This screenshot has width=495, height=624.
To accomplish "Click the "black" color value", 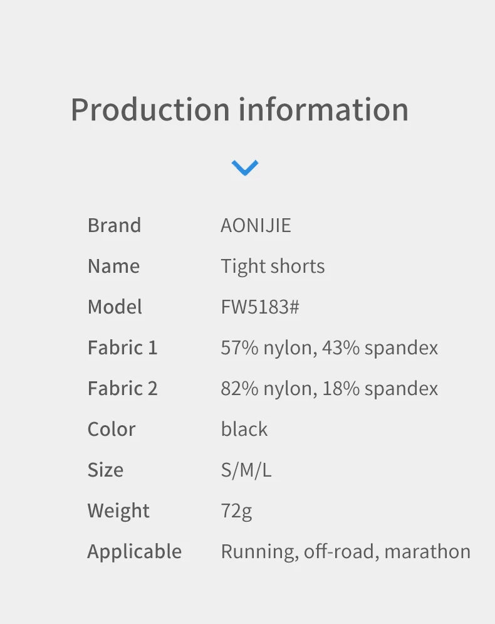I will 244,429.
